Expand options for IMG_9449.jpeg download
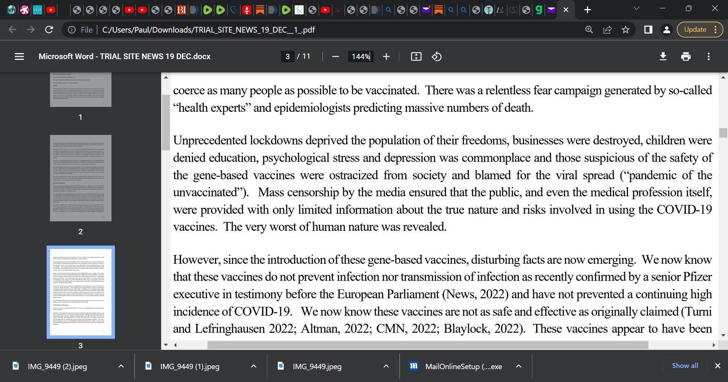This screenshot has width=728, height=382. click(386, 366)
